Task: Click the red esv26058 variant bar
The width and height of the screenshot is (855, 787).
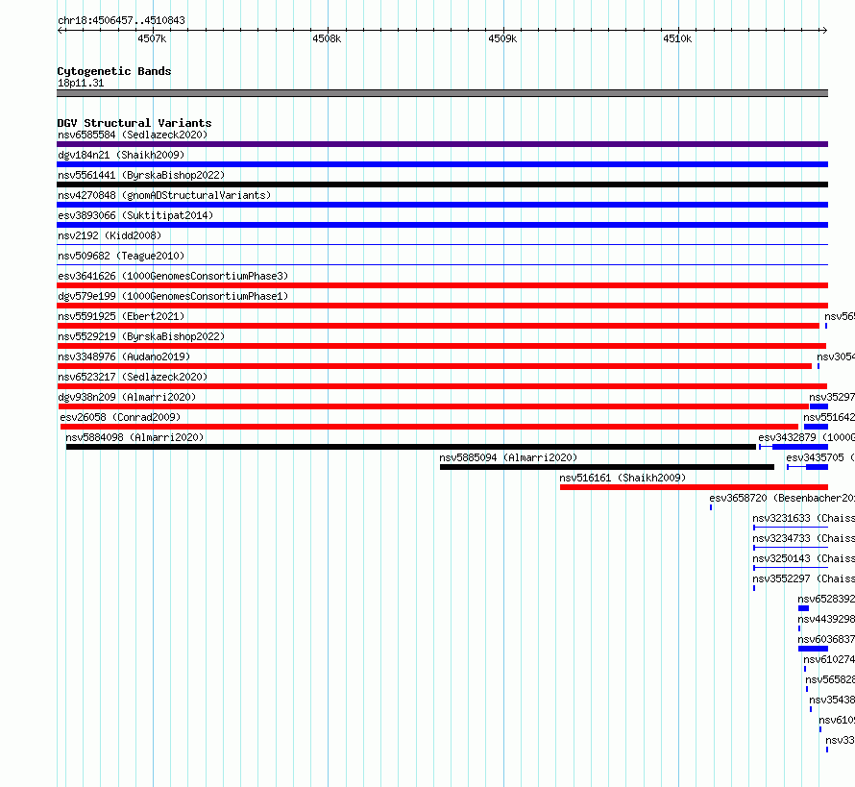Action: click(x=429, y=427)
